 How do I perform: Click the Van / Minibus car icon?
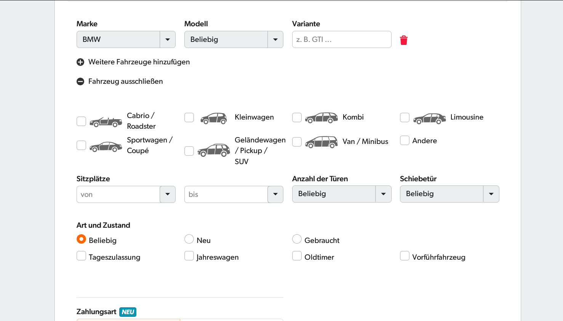coord(321,142)
